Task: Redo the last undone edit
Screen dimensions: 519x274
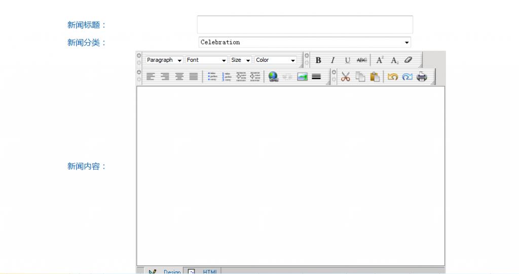Action: [x=407, y=77]
